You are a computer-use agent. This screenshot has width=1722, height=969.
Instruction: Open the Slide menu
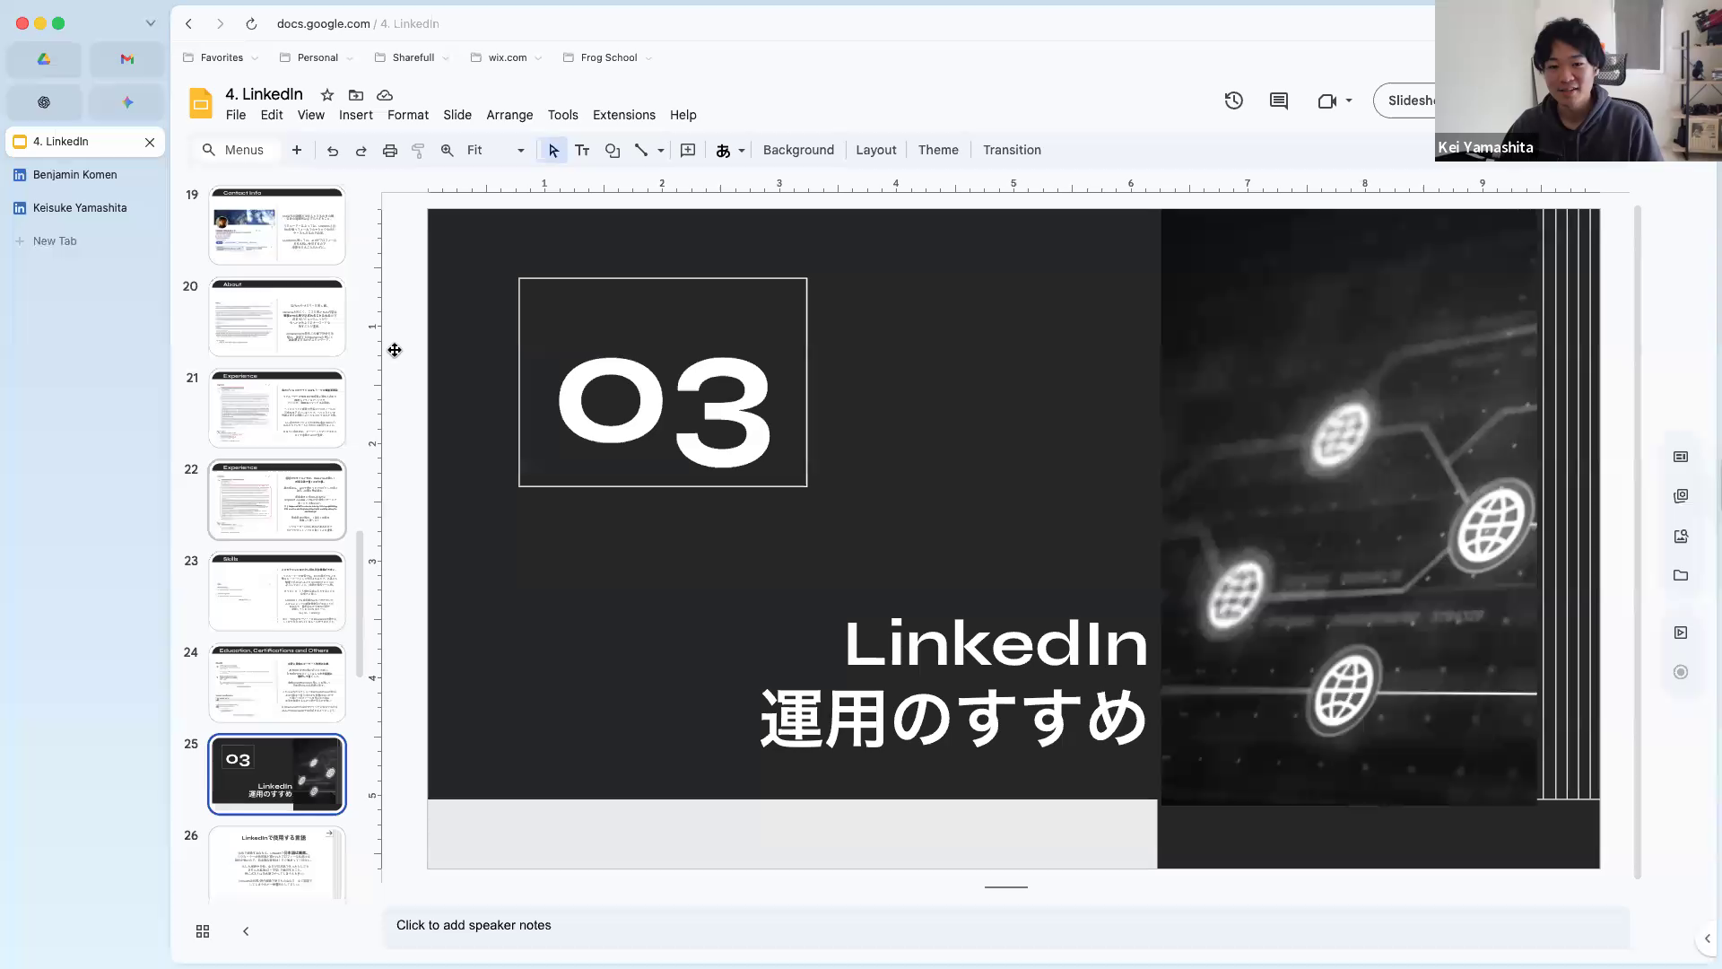[457, 115]
